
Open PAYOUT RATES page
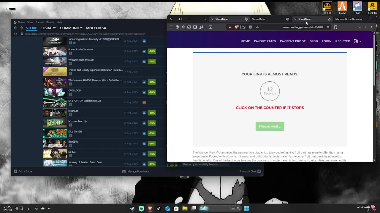point(265,41)
